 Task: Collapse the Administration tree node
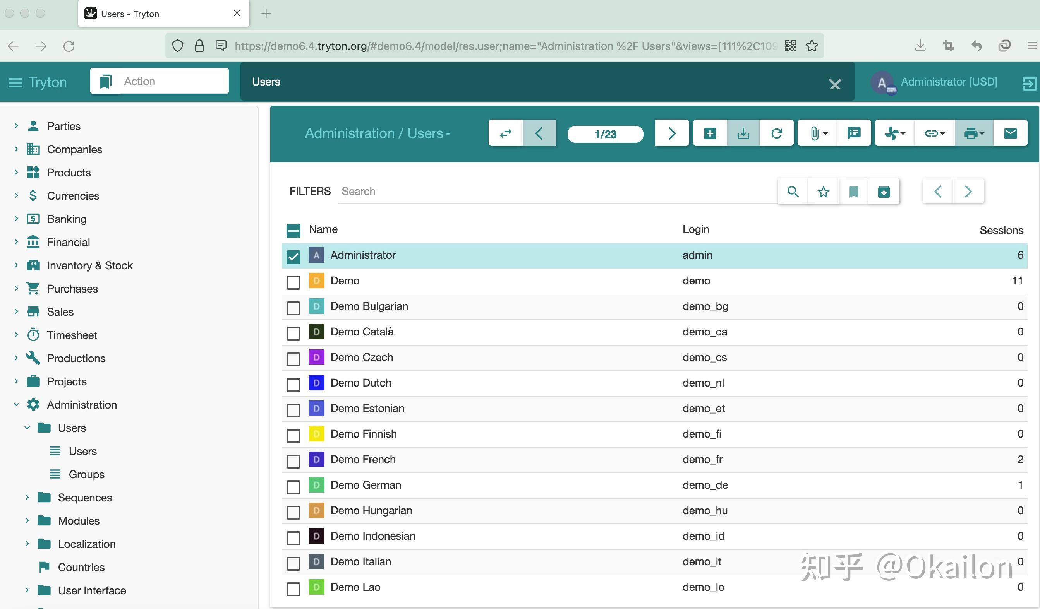pyautogui.click(x=16, y=404)
